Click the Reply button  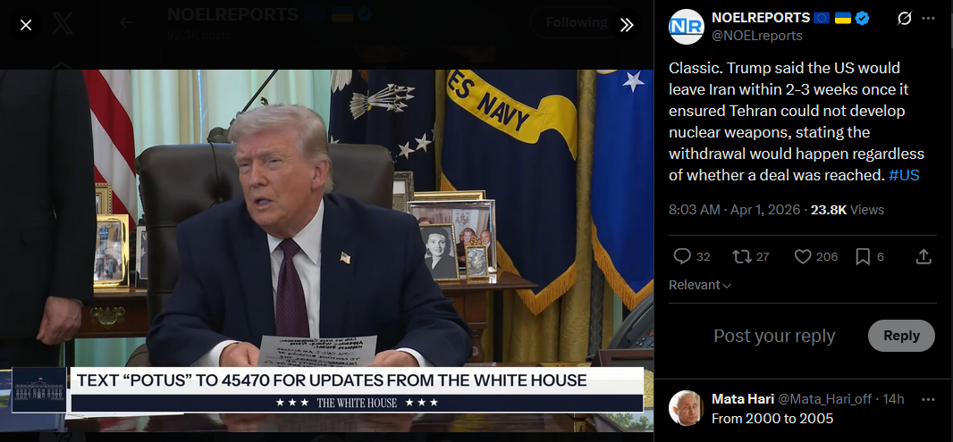point(901,336)
